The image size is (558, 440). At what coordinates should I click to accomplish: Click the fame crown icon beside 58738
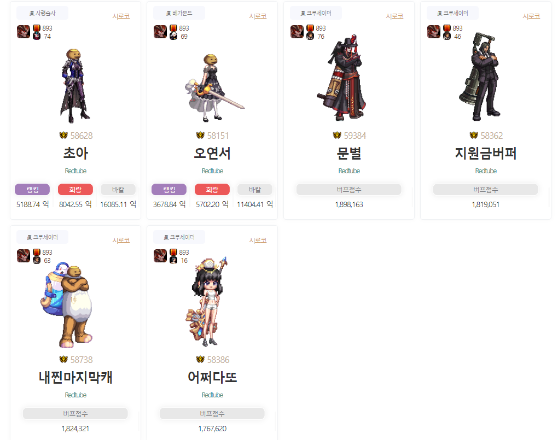pos(63,360)
